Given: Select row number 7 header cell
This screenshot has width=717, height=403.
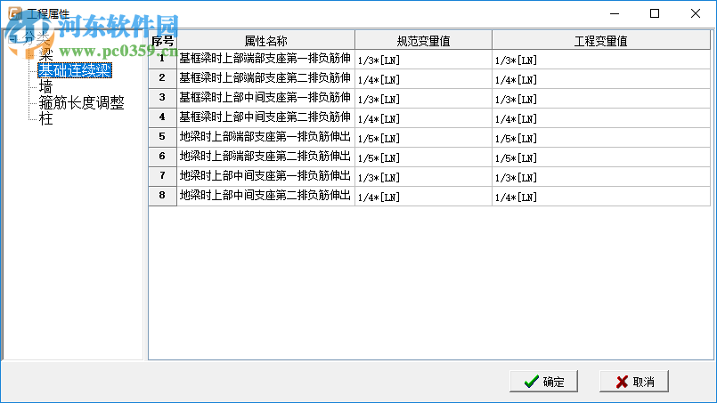Looking at the screenshot, I should tap(162, 177).
